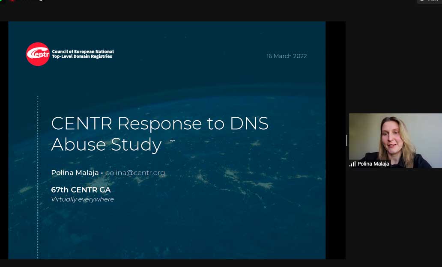The image size is (442, 267).
Task: Click the empty black area below video tile
Action: tap(394, 214)
